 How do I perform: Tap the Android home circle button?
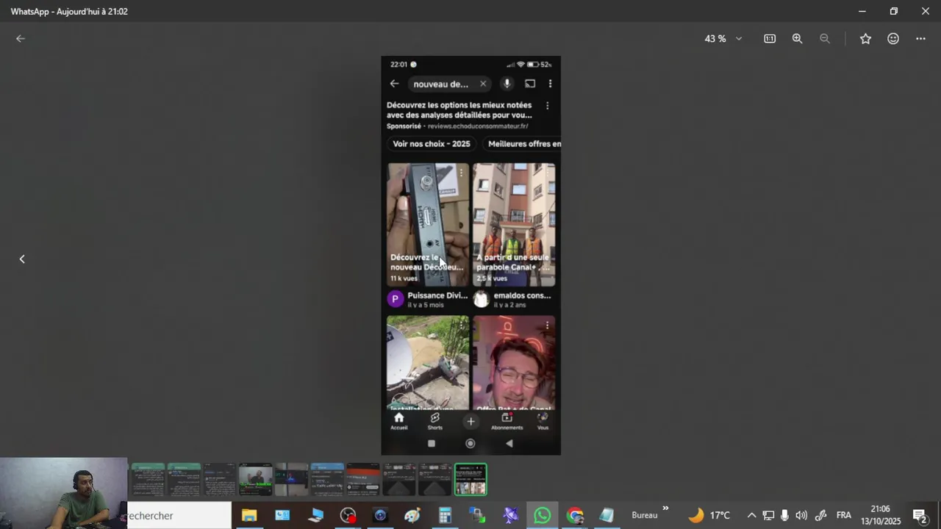[470, 444]
